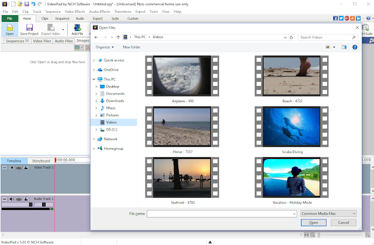The image size is (374, 245).
Task: Switch to Storyboard tab
Action: (41, 161)
